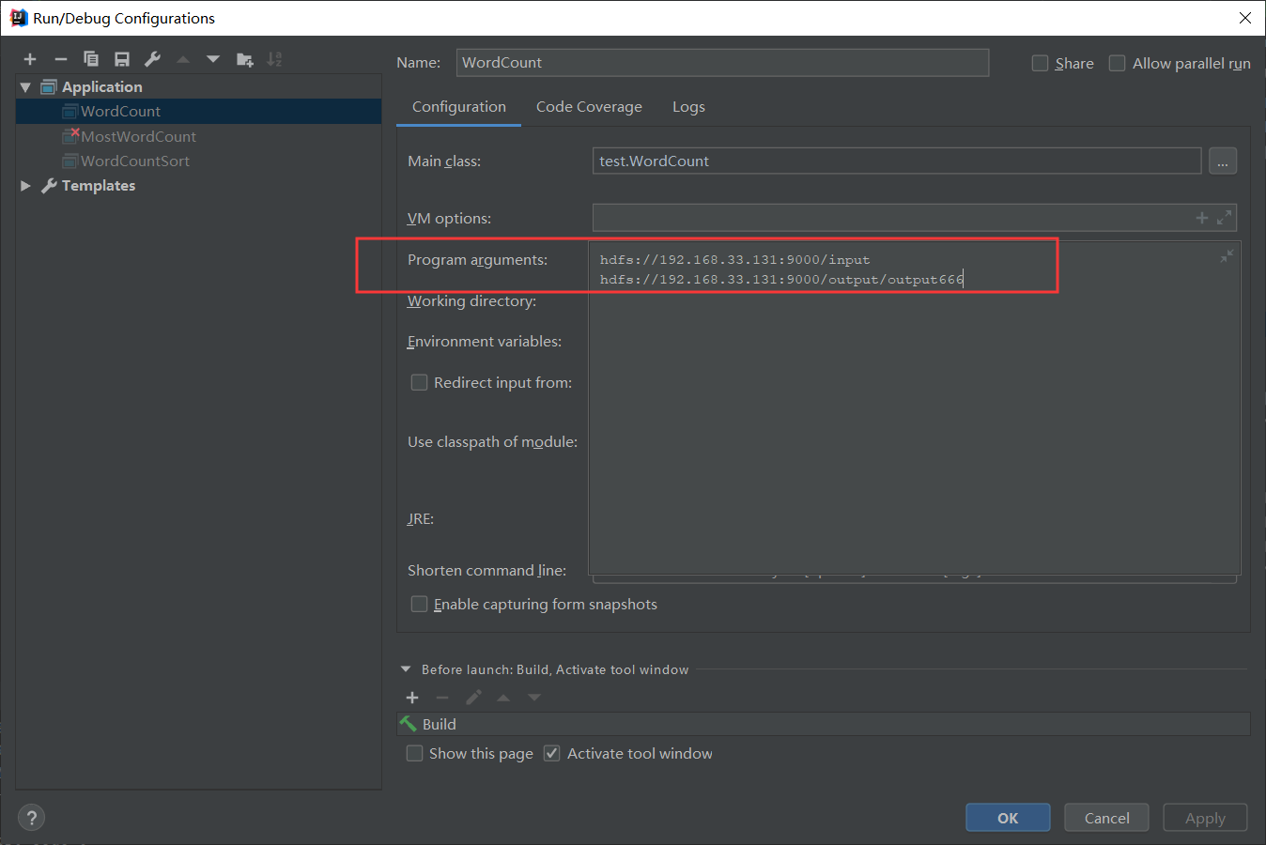Add new configuration with plus icon
Screen dimensions: 1266x845
(30, 59)
